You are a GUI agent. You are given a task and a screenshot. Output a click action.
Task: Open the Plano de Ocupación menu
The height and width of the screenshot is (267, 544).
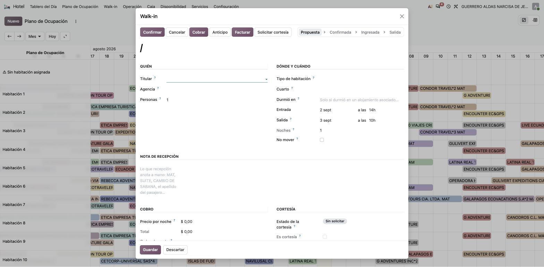tap(80, 7)
